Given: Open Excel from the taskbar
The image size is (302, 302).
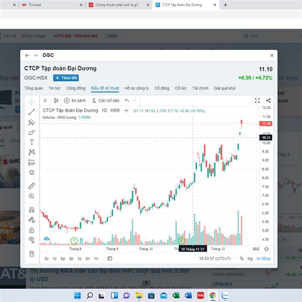Looking at the screenshot, I should tap(176, 295).
